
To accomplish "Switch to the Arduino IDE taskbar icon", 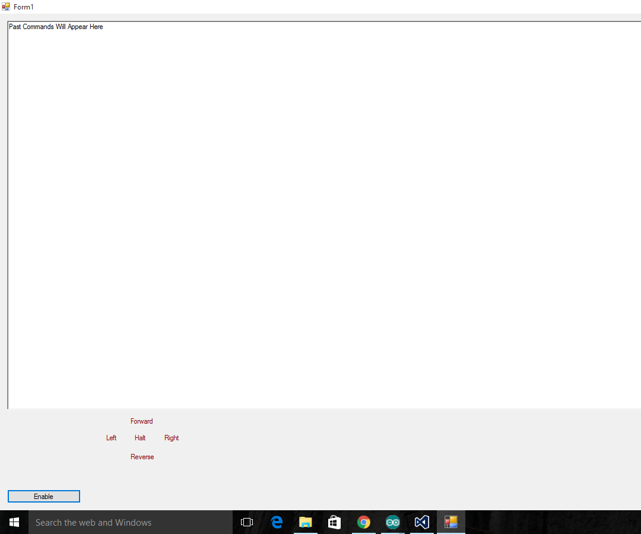I will [x=393, y=522].
